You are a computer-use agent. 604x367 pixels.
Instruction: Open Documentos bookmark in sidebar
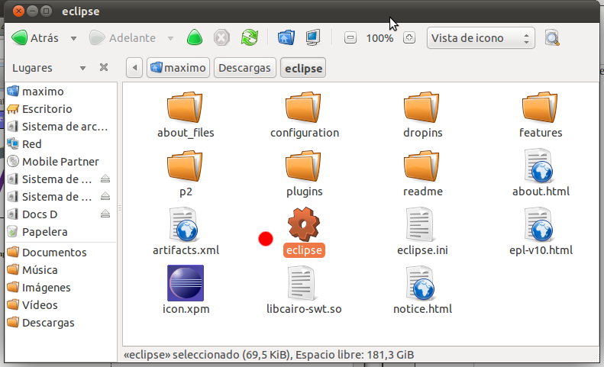61,253
